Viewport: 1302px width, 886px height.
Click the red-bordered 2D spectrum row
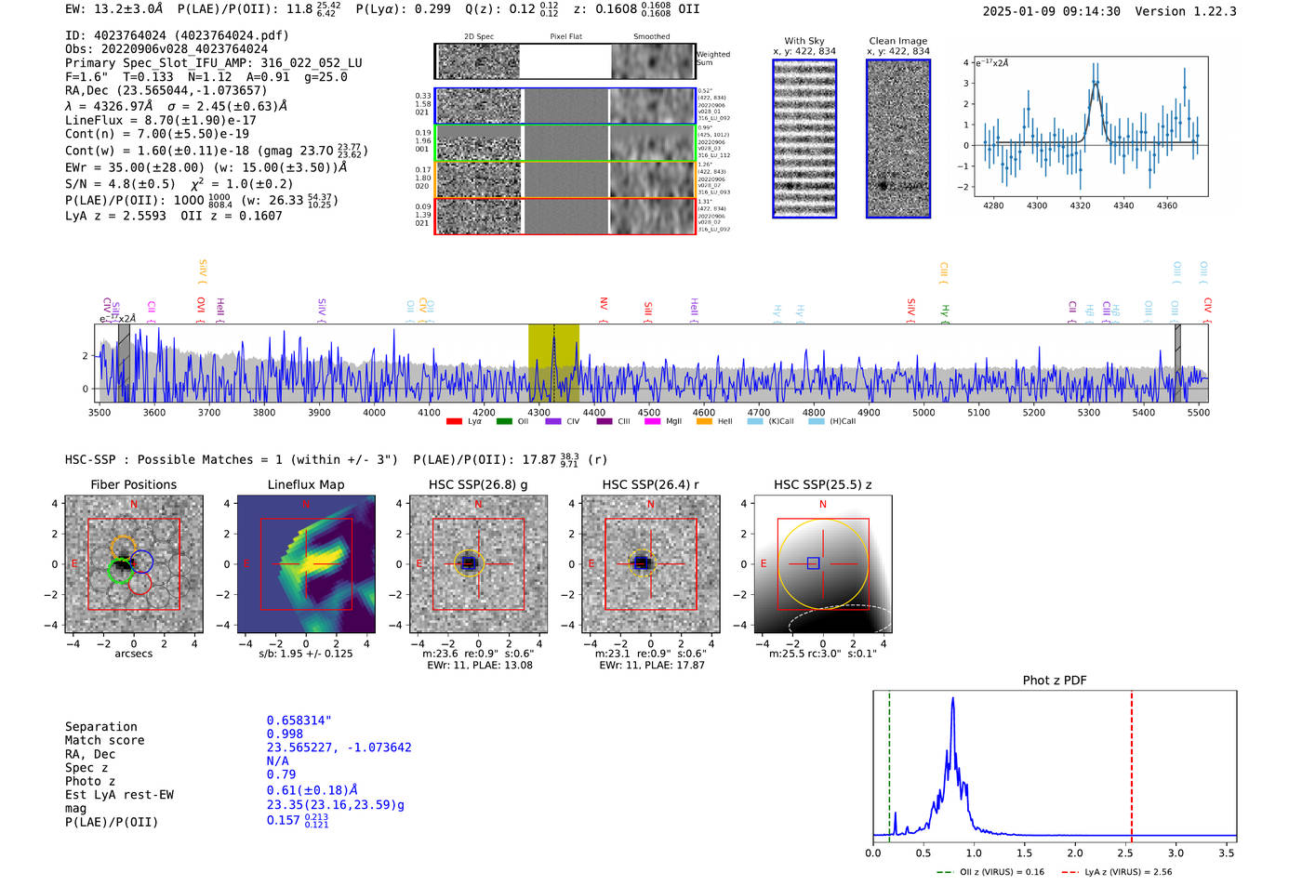565,216
